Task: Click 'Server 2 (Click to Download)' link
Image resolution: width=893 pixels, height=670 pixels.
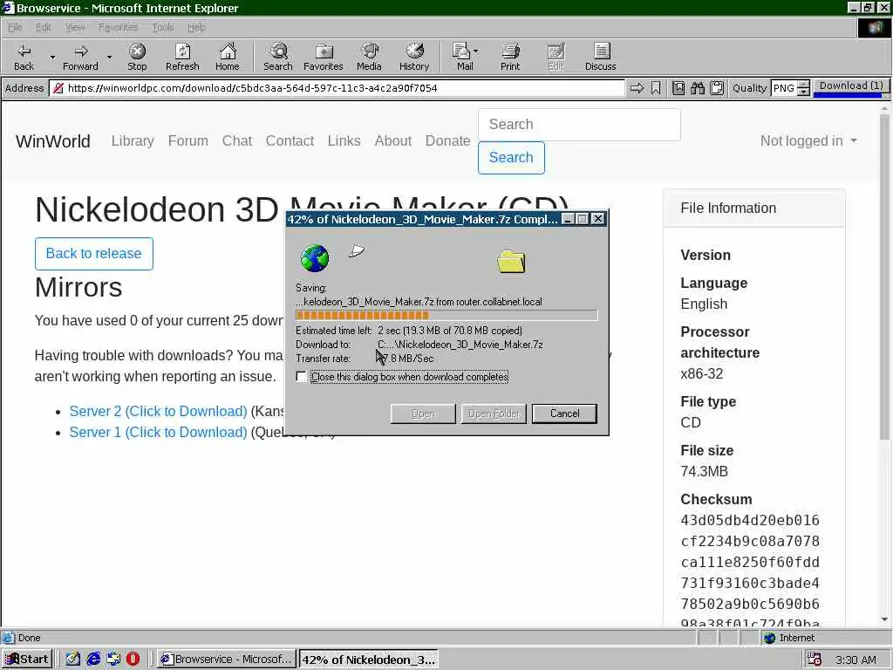Action: pos(159,412)
